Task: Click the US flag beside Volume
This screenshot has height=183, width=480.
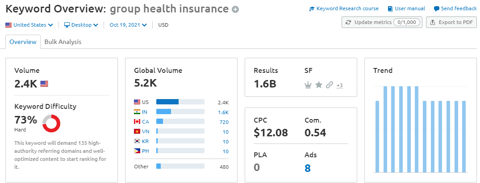Action: point(44,84)
